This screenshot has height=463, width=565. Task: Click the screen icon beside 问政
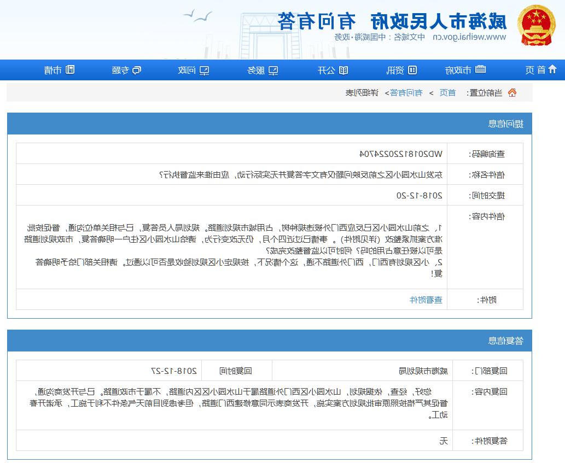tap(205, 70)
